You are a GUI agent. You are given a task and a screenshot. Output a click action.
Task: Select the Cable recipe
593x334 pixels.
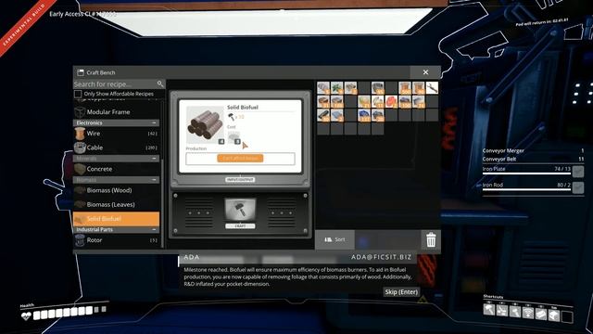[116, 148]
